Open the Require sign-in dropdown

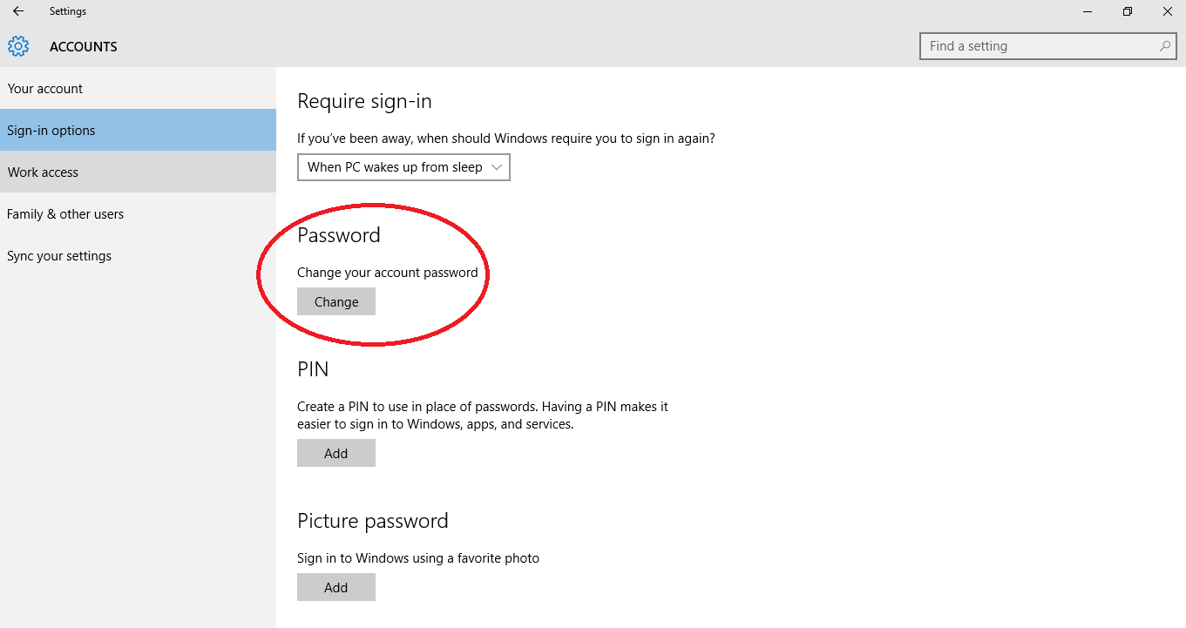(403, 167)
